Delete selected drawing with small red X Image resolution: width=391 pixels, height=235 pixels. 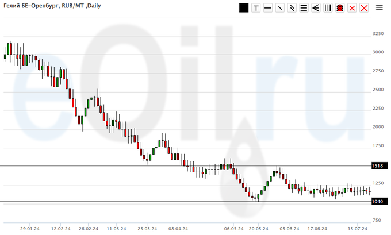tap(352, 7)
